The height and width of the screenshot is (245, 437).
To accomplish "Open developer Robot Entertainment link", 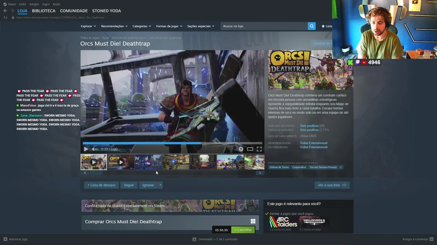I will (x=314, y=143).
